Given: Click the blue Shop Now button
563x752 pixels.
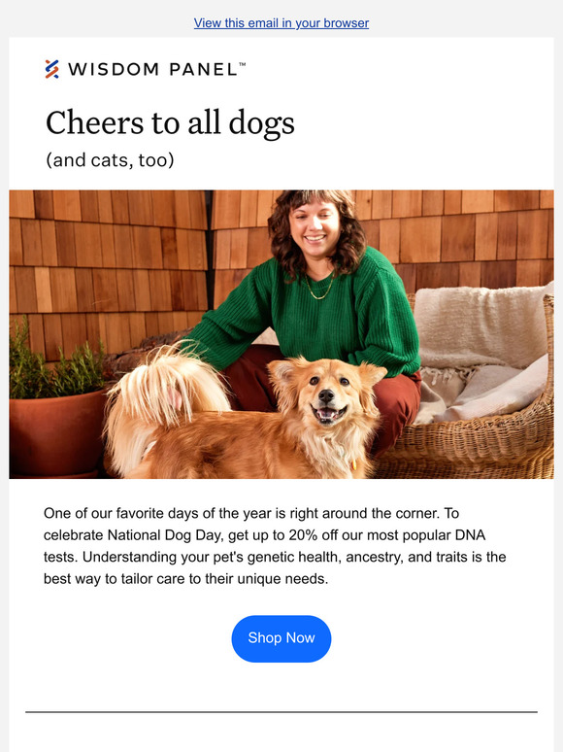Looking at the screenshot, I should [x=281, y=638].
